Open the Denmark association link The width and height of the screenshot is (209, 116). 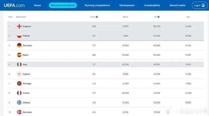pyautogui.click(x=27, y=112)
